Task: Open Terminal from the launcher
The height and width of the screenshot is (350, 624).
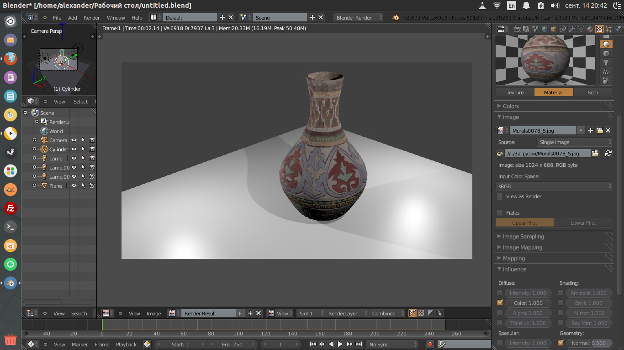Action: [x=11, y=227]
